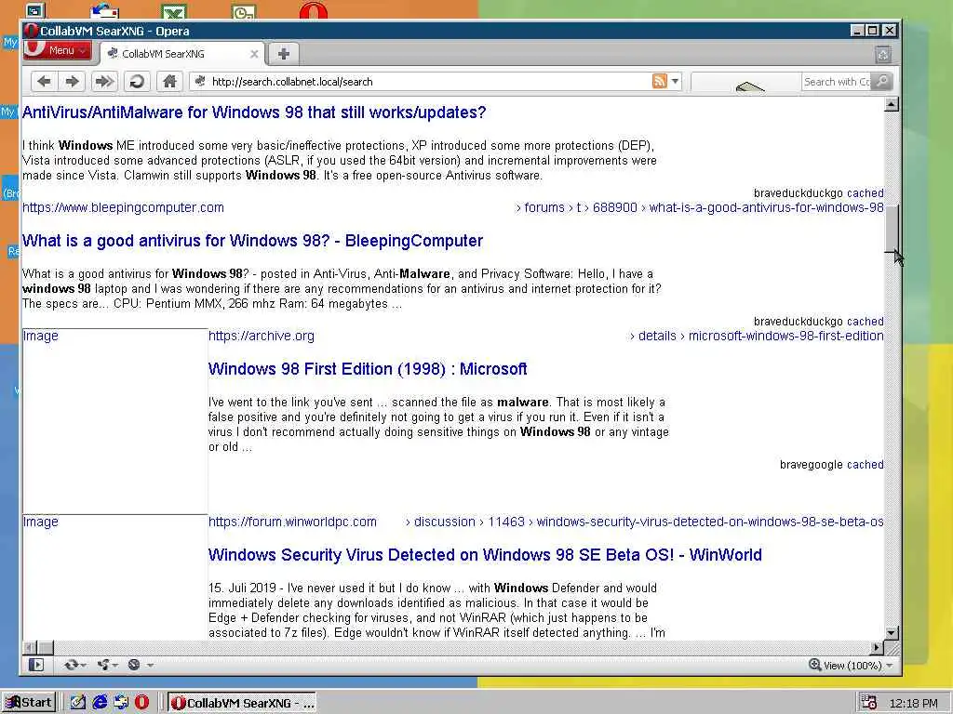Image resolution: width=953 pixels, height=714 pixels.
Task: Click the search magnifier button in toolbar
Action: 882,82
